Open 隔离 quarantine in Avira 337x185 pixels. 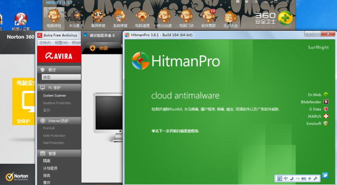(46, 161)
